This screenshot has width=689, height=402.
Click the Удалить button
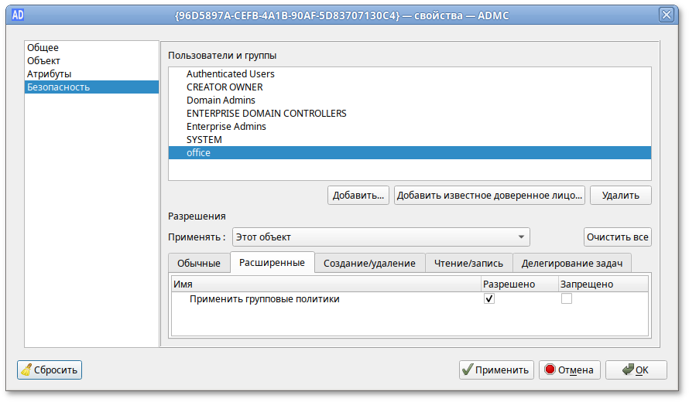click(x=620, y=196)
